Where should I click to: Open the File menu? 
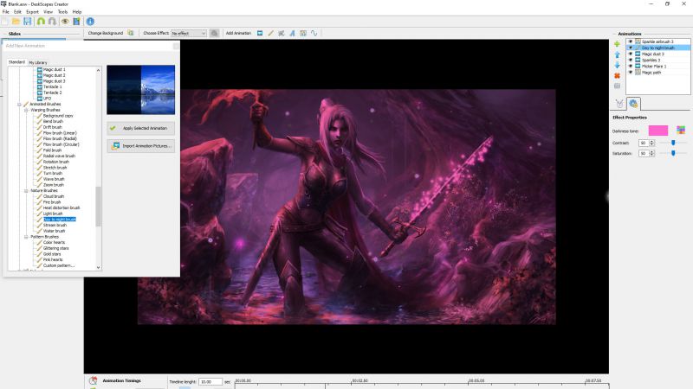[x=6, y=12]
